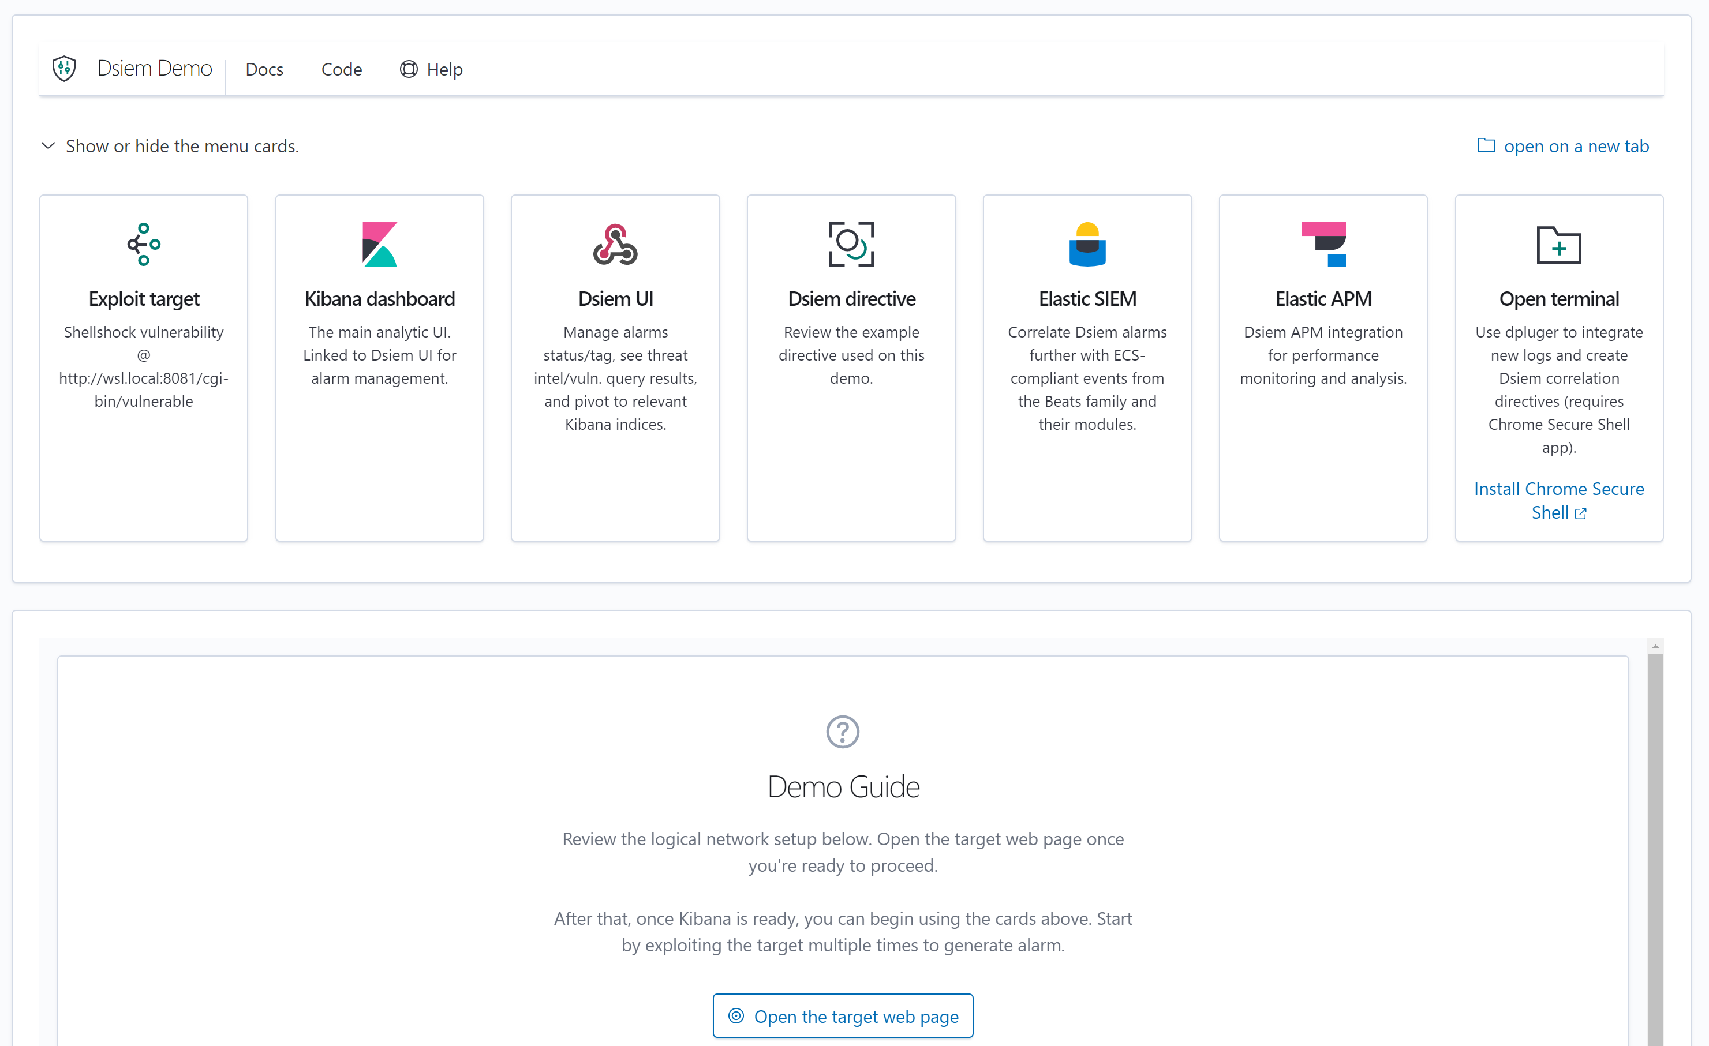This screenshot has height=1046, width=1709.
Task: Open the Docs menu item
Action: 264,69
